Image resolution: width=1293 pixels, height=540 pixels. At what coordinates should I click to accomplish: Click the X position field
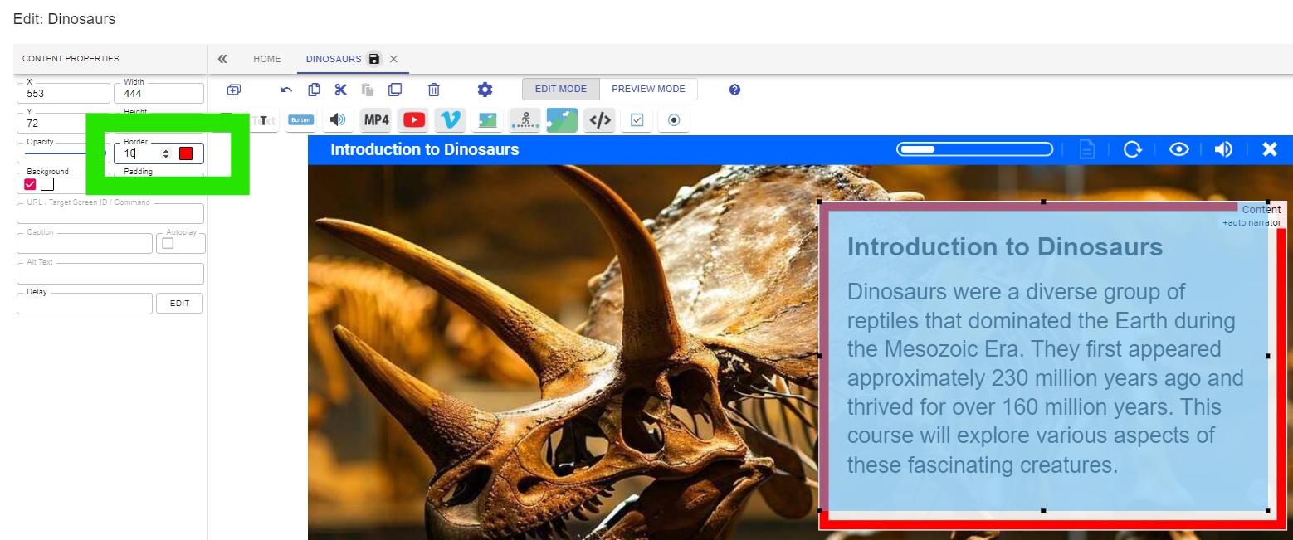tap(63, 93)
